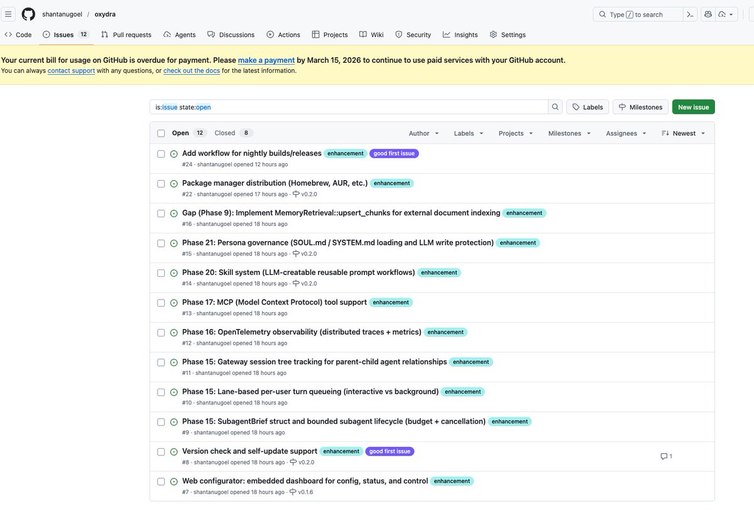Open issue Version check and self-update support
This screenshot has height=511, width=754.
click(x=249, y=451)
